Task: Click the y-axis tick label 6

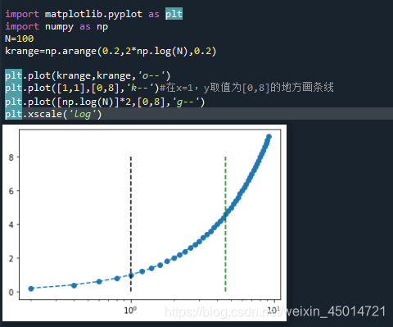Action: [11, 191]
